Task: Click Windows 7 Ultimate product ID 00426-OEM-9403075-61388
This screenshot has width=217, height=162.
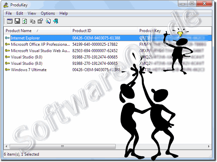Action: coord(96,70)
